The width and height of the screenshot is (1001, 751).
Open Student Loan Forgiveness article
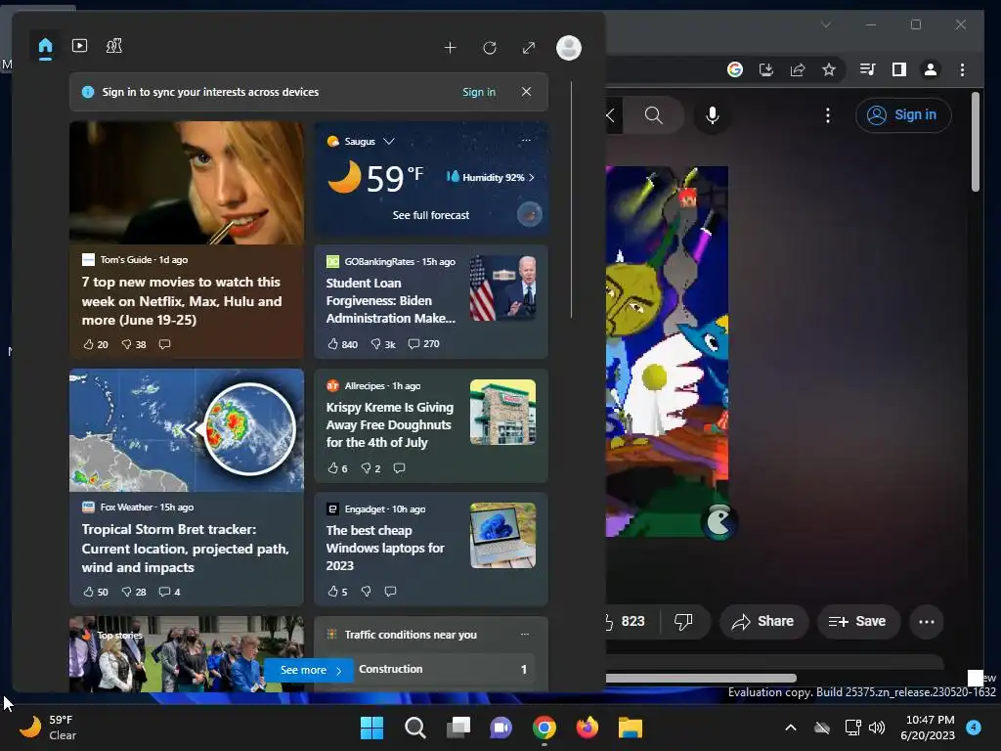(x=391, y=301)
